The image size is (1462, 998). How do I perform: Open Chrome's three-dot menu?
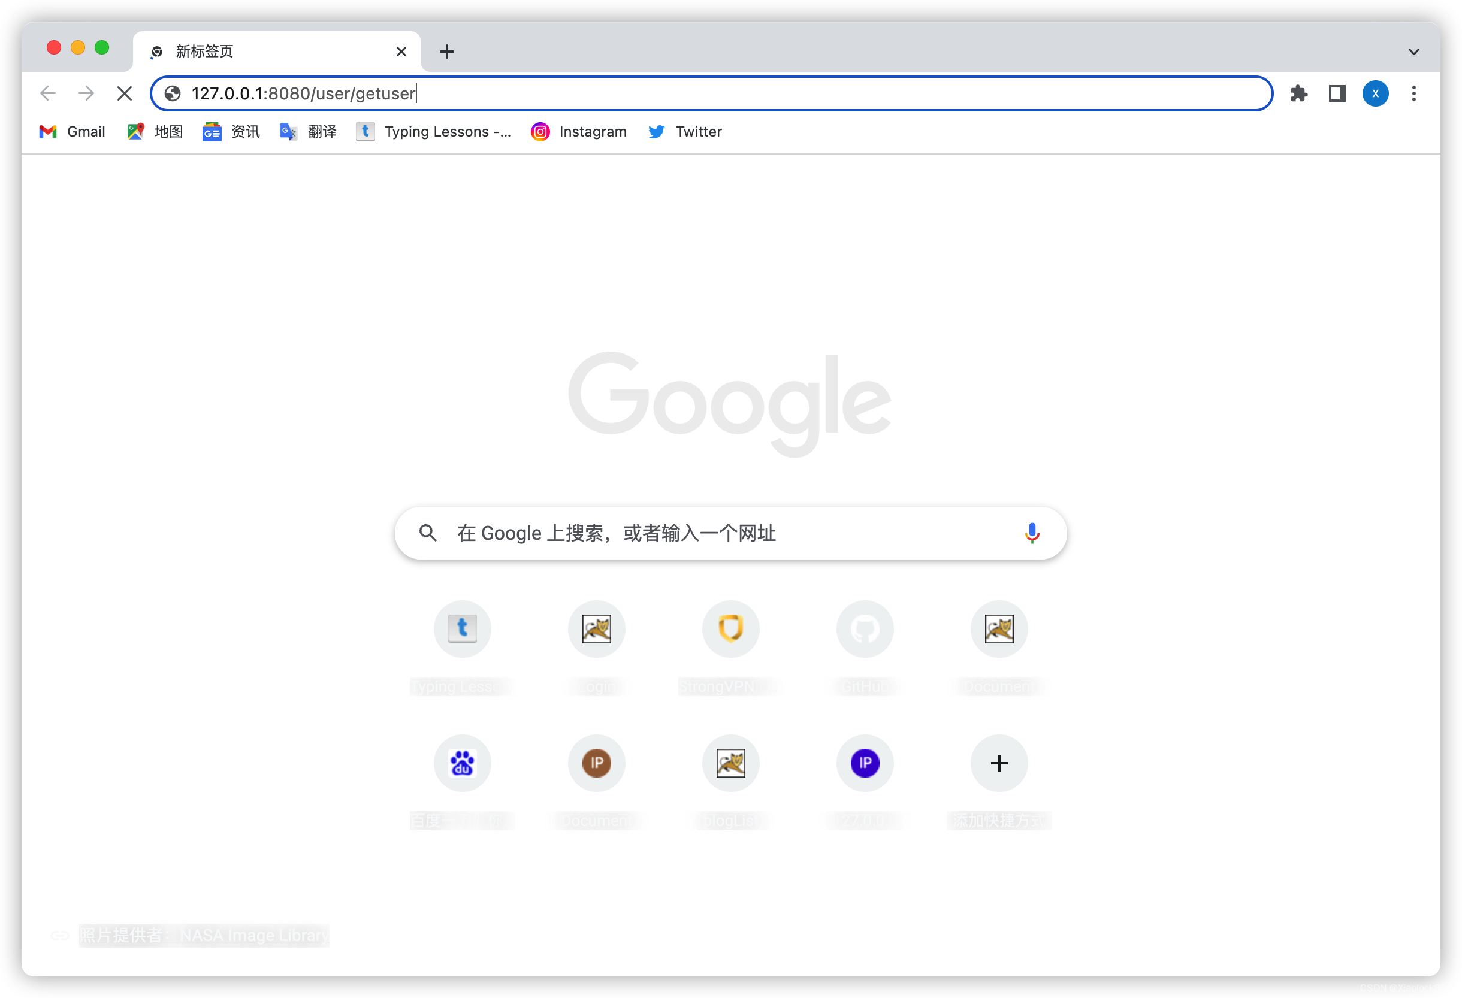pos(1413,93)
